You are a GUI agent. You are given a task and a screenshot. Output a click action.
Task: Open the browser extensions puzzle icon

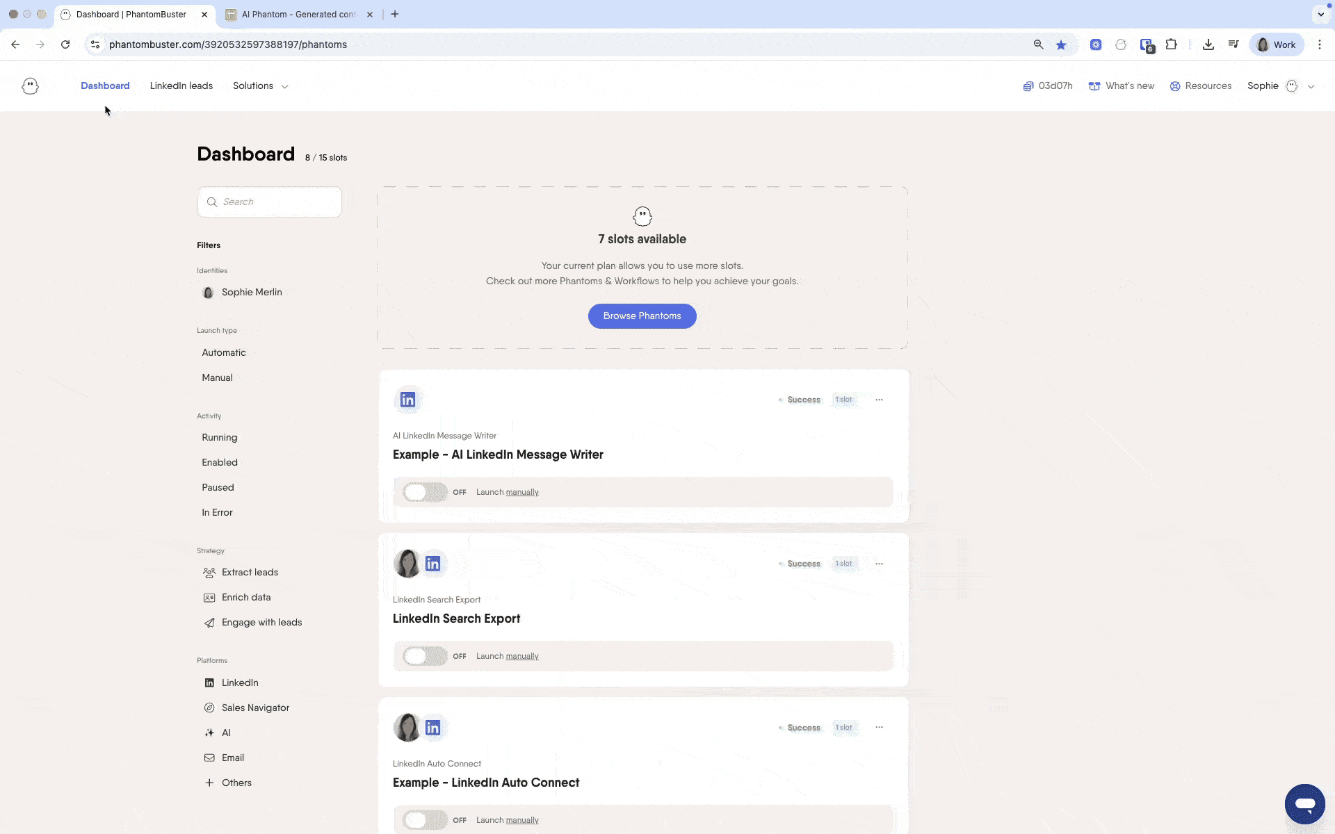coord(1172,44)
